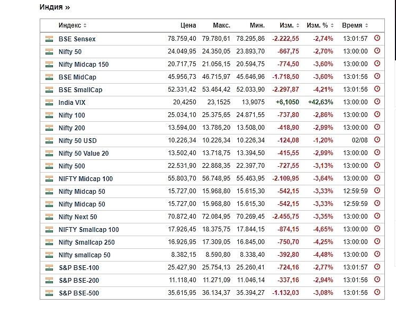This screenshot has height=315, width=396.
Task: Sort the table by the Индекс column
Action: tap(73, 25)
